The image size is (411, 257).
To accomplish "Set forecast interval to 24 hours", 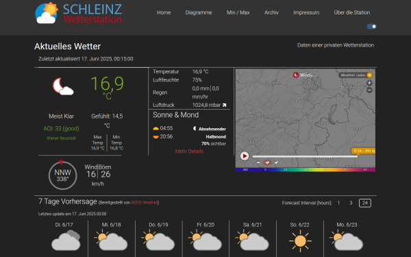I will pos(365,203).
